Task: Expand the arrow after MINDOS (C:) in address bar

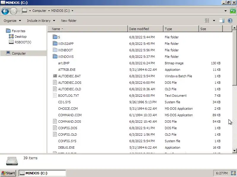Action: click(x=72, y=11)
